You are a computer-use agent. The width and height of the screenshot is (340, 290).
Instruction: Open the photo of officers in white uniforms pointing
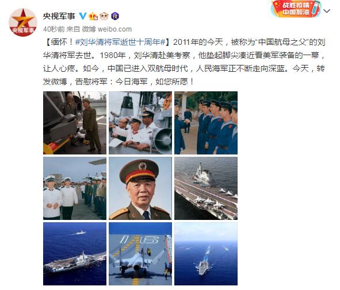(140, 123)
